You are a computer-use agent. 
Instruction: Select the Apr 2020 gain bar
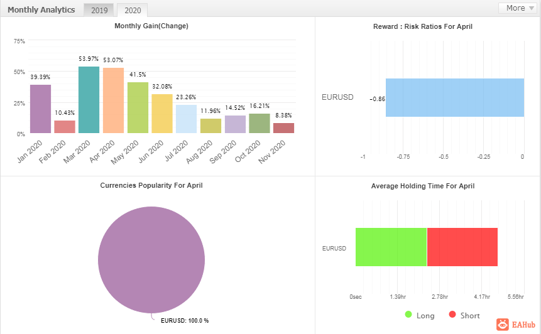[113, 100]
